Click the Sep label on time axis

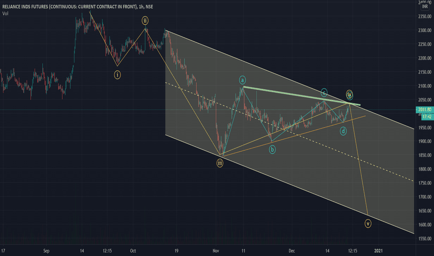(46, 251)
